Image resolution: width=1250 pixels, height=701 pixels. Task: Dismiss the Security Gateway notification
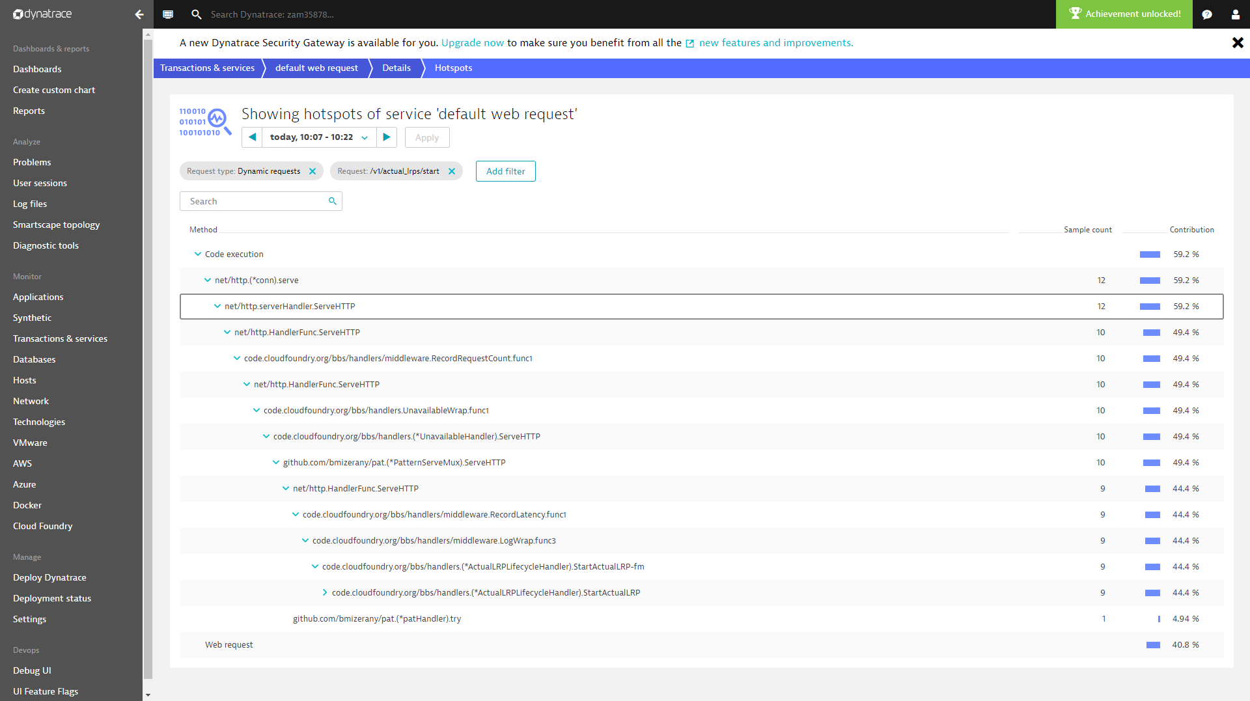[1238, 42]
